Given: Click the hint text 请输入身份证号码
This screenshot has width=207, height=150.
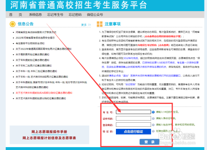Looking at the screenshot, I should (166, 119).
